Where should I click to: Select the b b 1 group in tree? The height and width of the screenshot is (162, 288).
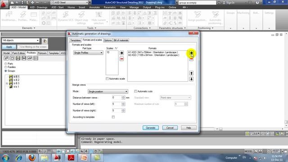click(16, 87)
